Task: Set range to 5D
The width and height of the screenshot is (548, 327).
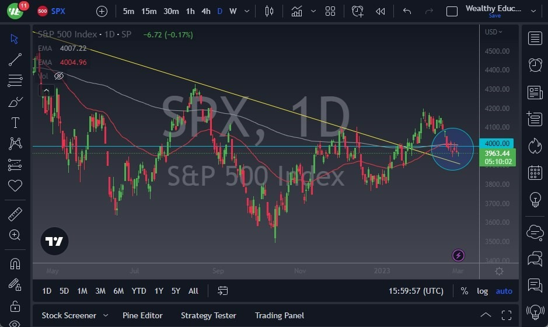Action: click(x=64, y=291)
